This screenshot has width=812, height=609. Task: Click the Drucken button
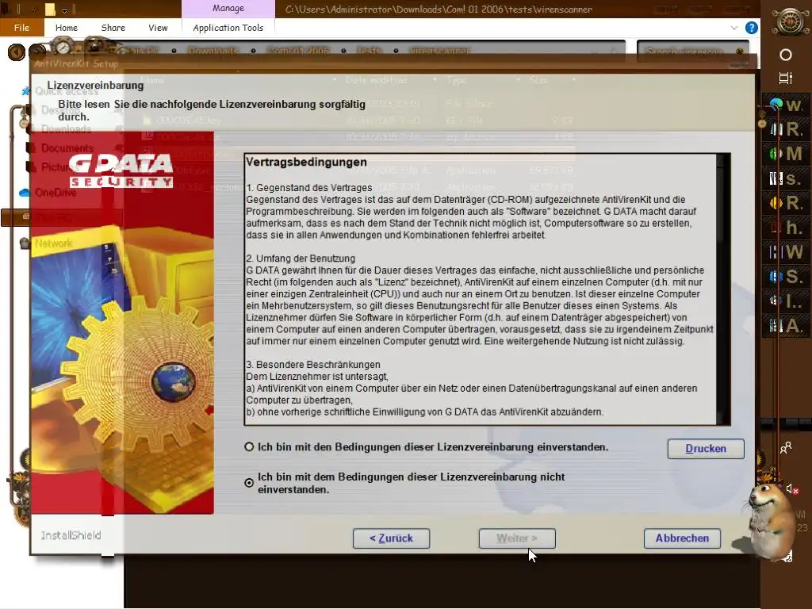pyautogui.click(x=706, y=449)
